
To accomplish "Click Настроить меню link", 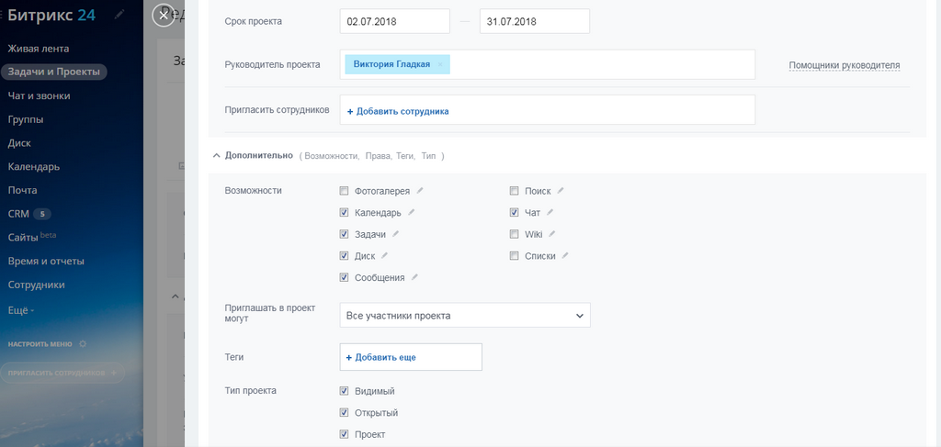I will [40, 344].
